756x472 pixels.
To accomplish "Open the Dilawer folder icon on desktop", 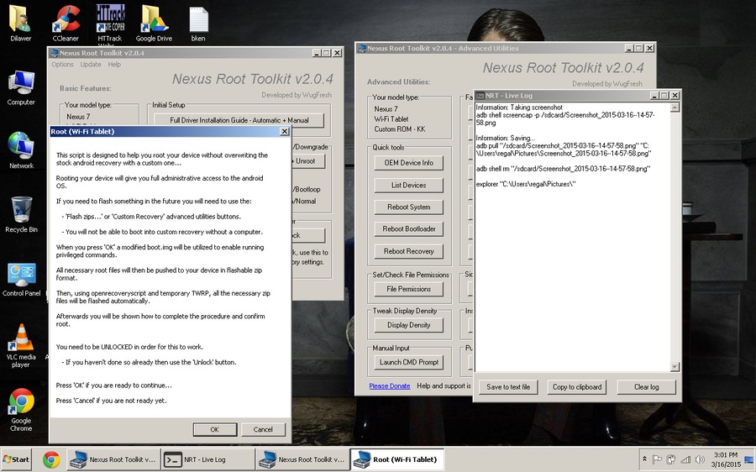I will tap(21, 24).
